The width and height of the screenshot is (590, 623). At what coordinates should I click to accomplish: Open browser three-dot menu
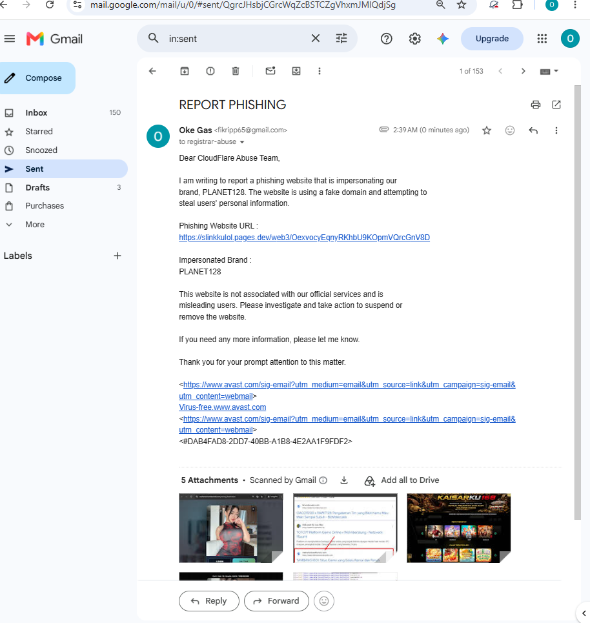pos(575,5)
